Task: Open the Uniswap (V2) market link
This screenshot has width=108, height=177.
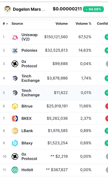Action: 30,37
